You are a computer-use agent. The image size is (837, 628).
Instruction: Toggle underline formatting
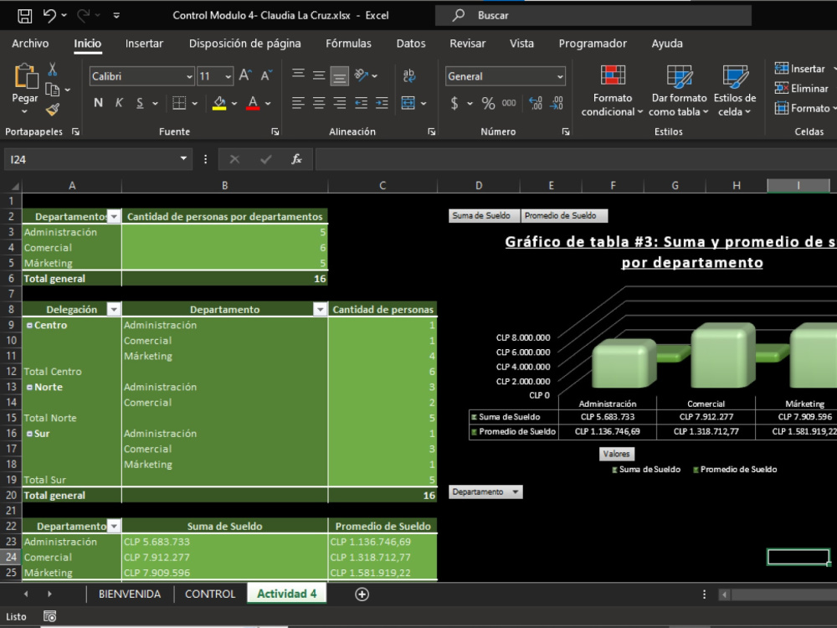[140, 103]
